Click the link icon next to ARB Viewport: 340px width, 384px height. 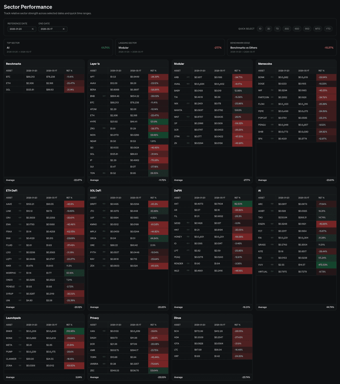[188, 77]
